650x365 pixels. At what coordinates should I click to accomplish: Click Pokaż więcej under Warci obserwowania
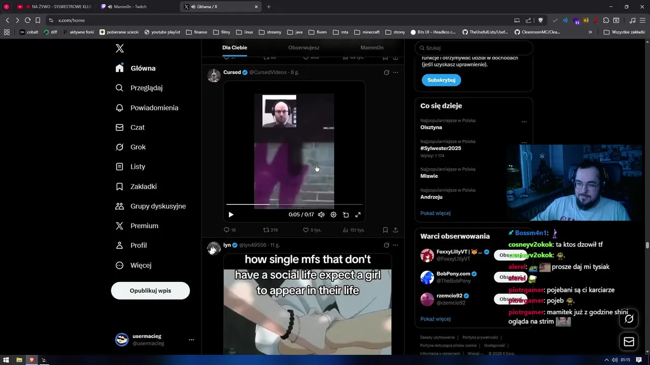[435, 319]
